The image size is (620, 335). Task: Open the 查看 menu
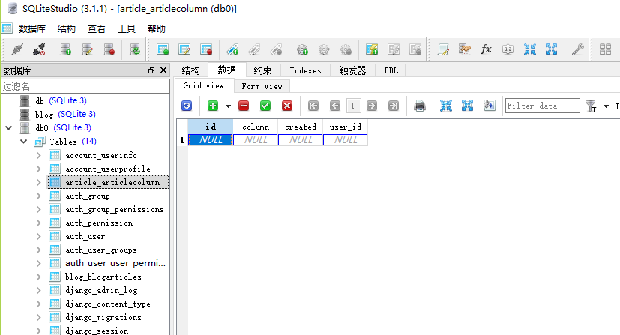tap(97, 28)
